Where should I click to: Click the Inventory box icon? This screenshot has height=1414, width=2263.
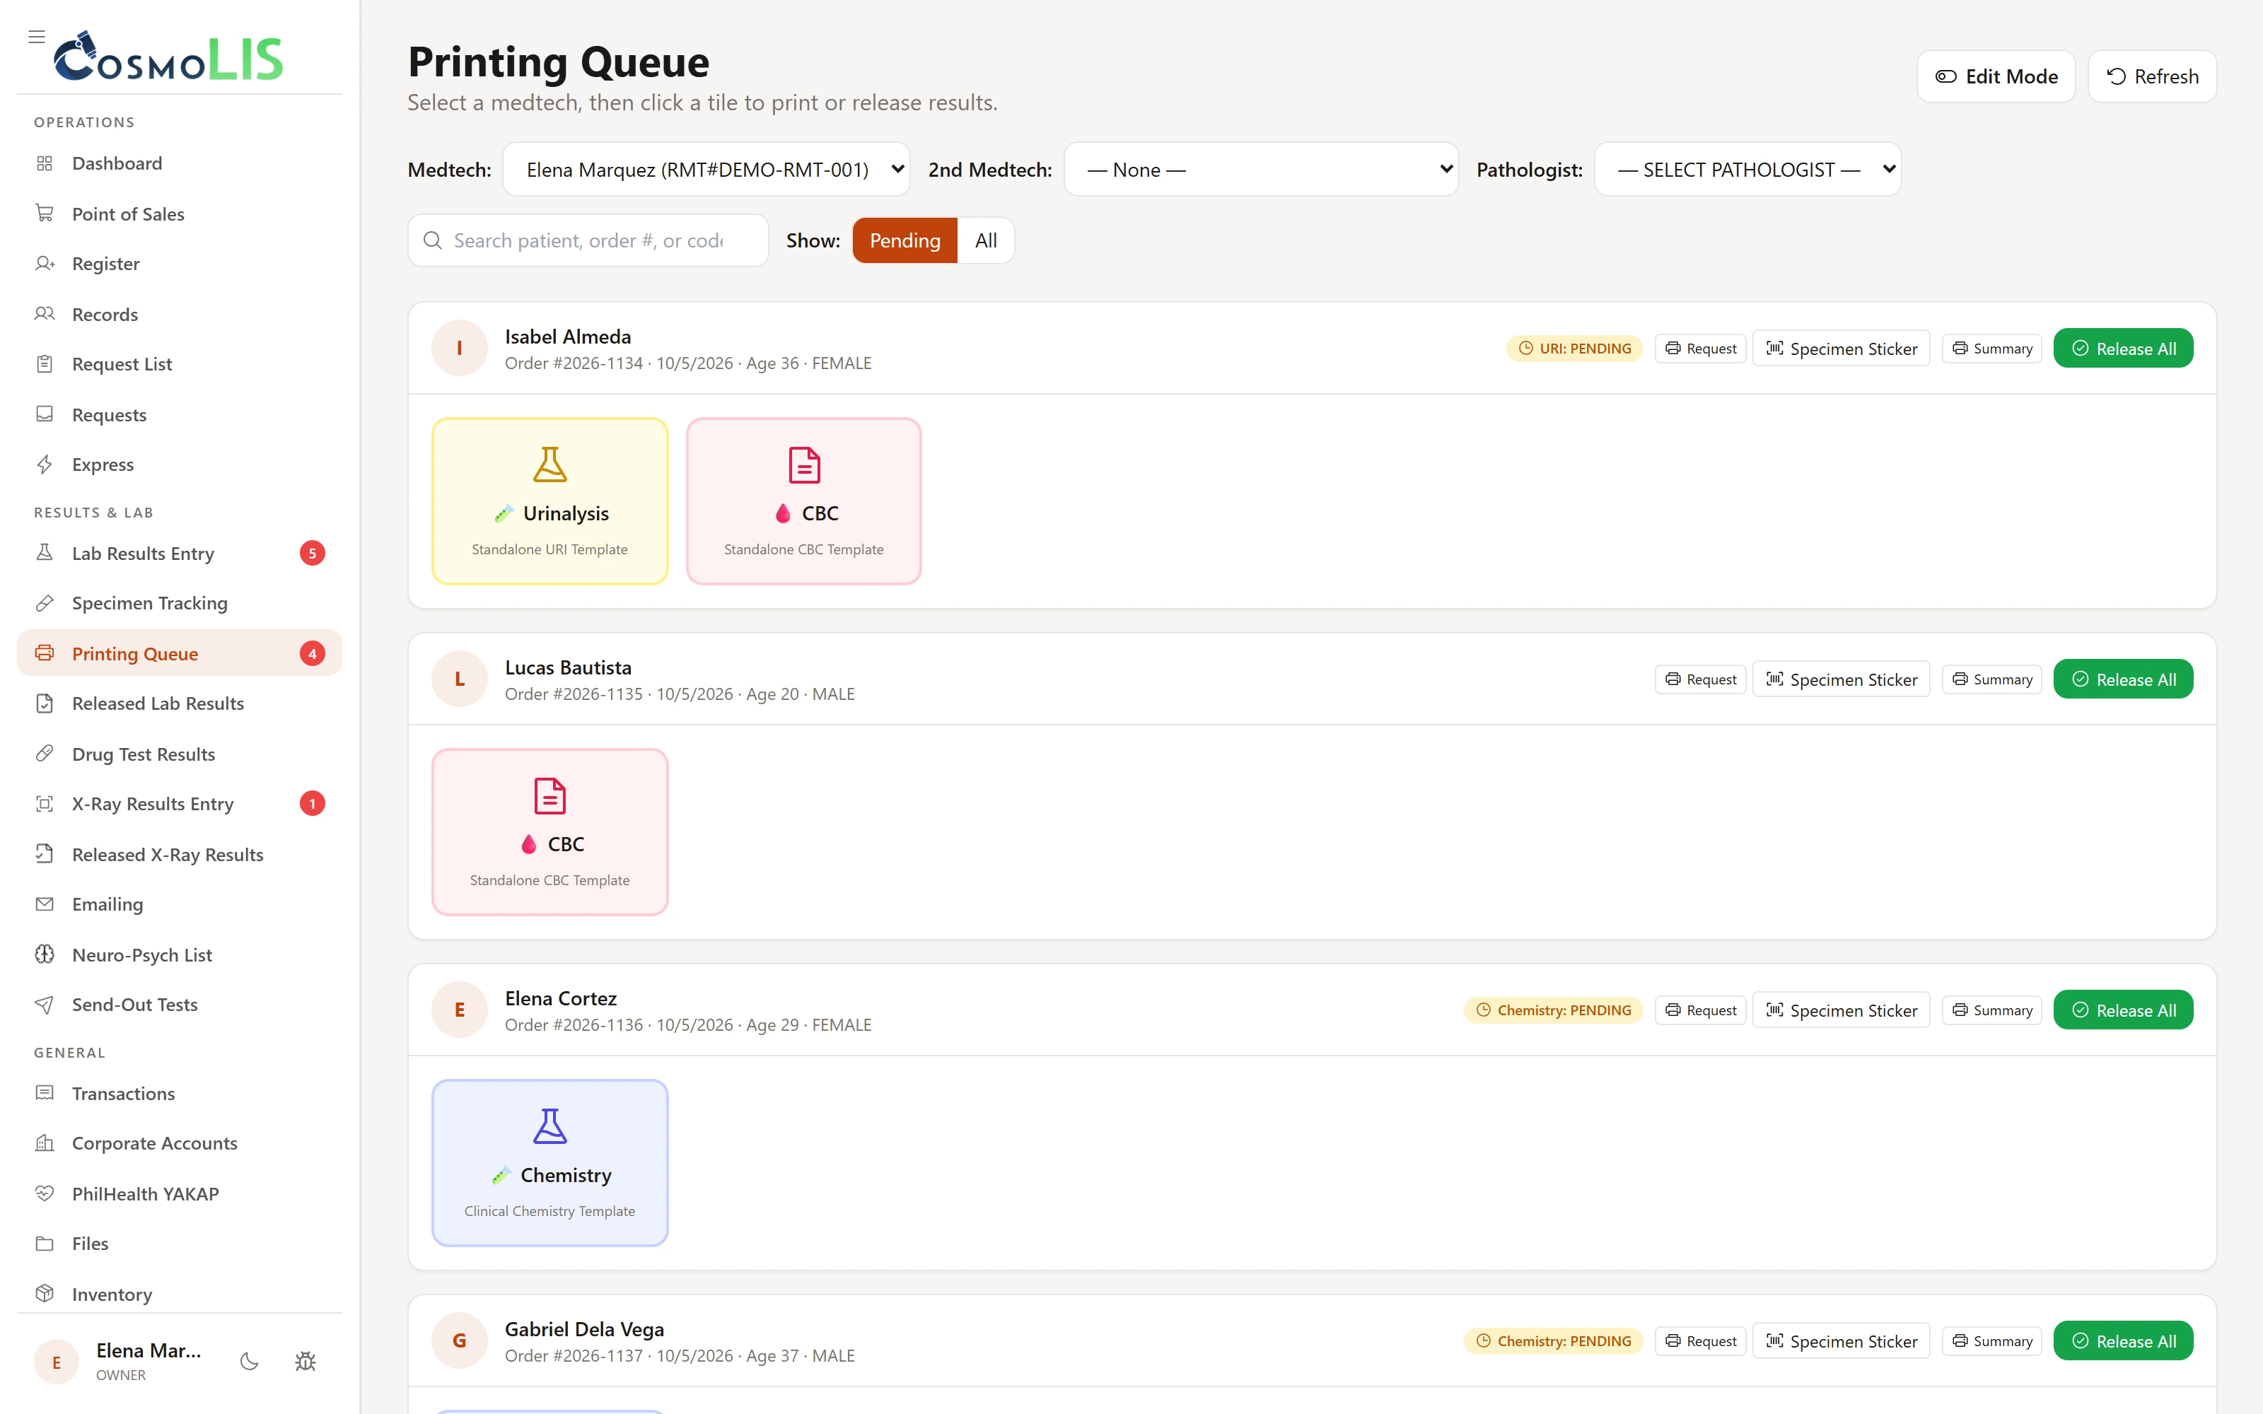point(44,1293)
